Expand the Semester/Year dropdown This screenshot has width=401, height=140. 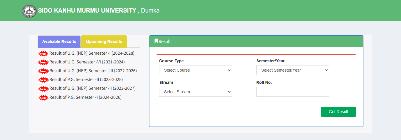tap(292, 70)
